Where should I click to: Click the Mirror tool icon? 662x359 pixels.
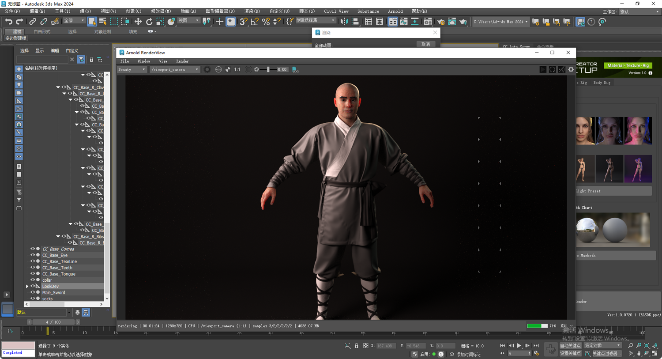pyautogui.click(x=344, y=22)
